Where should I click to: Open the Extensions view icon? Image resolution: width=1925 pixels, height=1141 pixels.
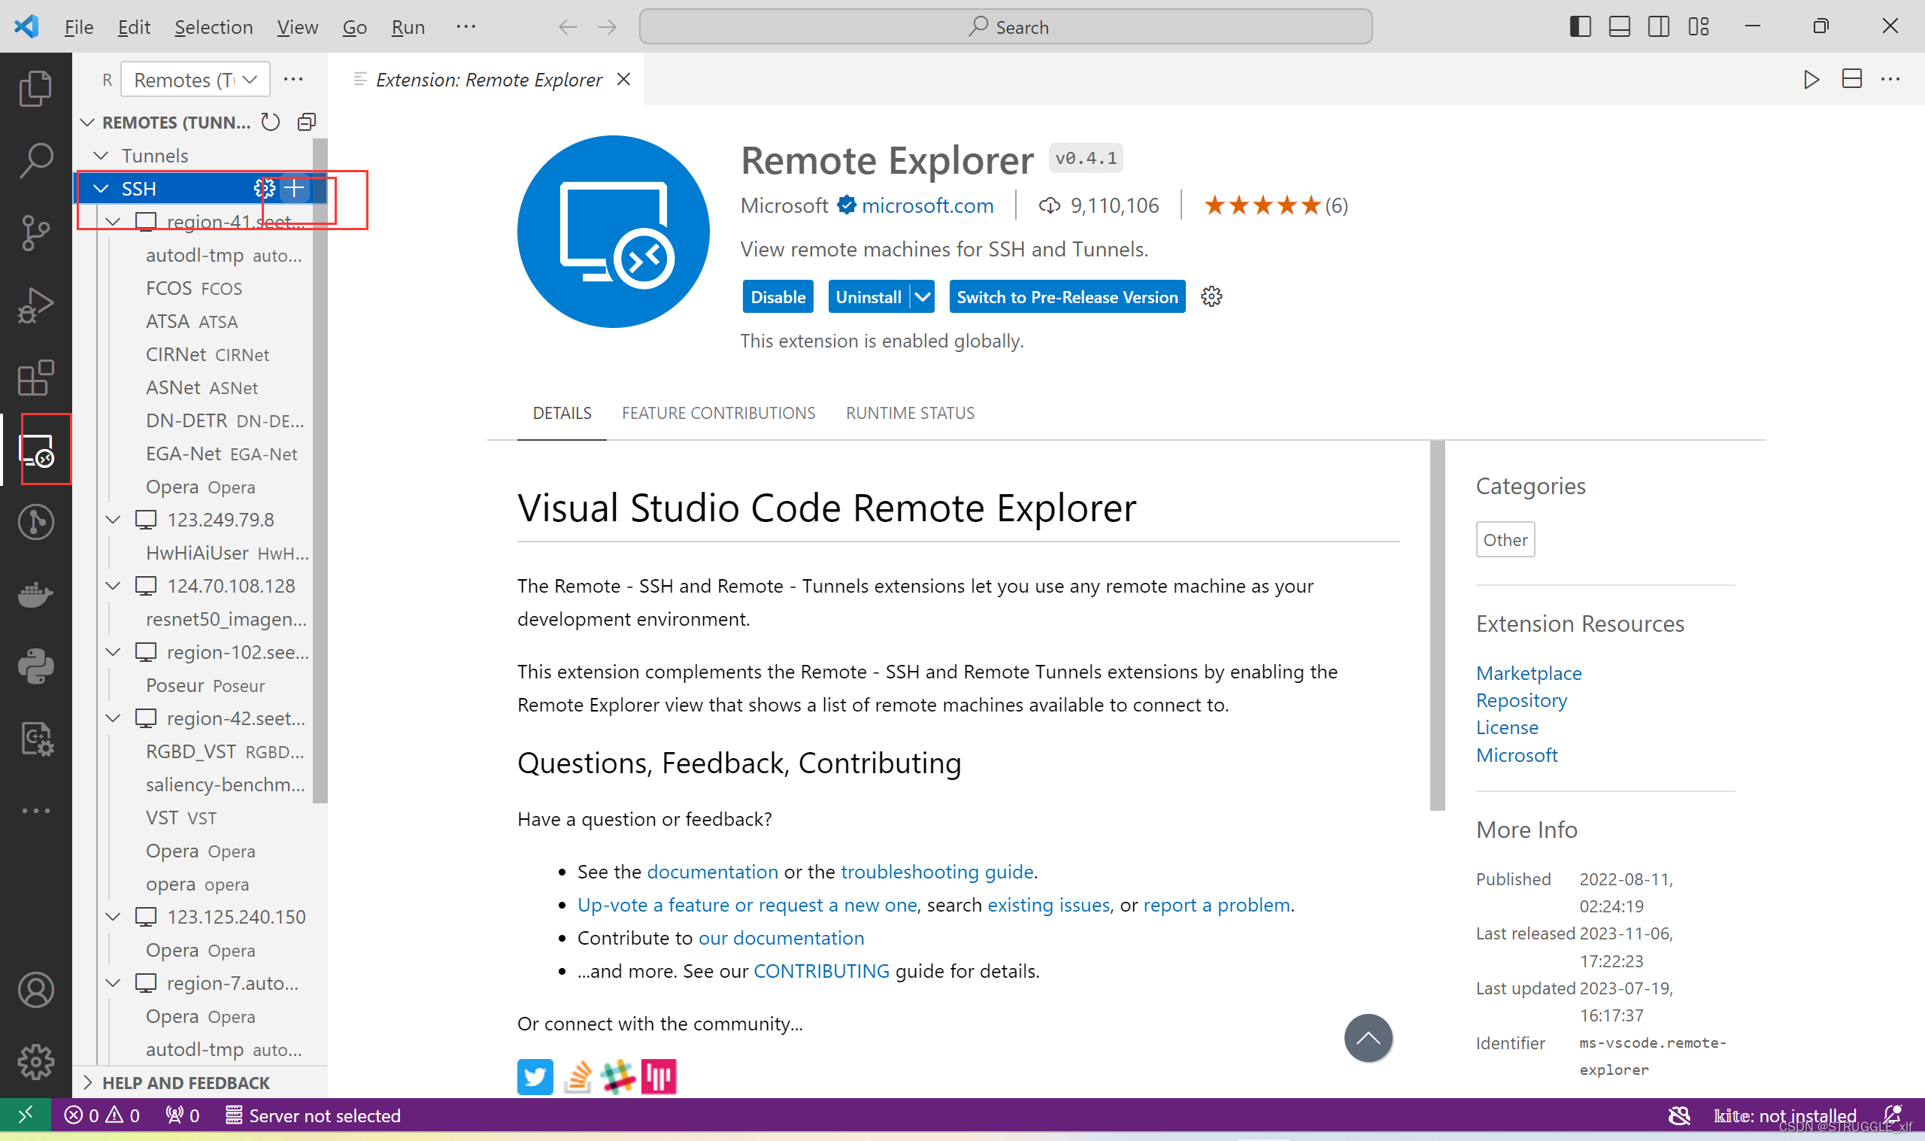point(35,378)
